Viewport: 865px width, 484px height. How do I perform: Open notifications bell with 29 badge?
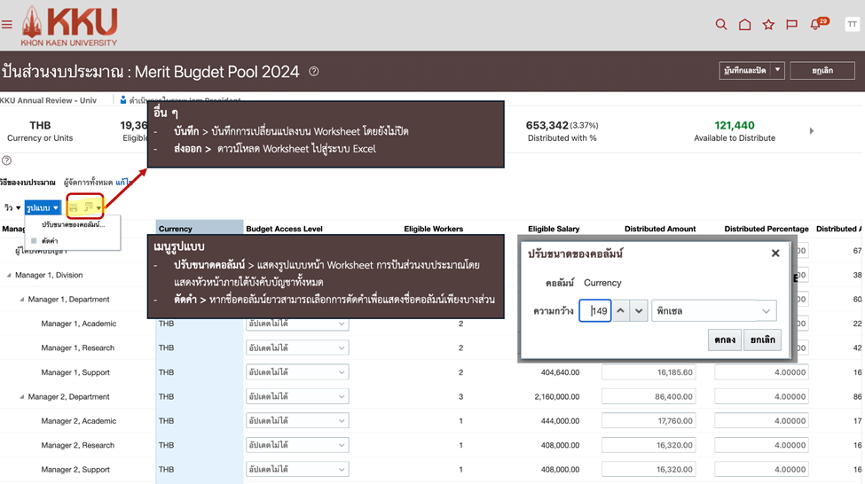(x=816, y=25)
